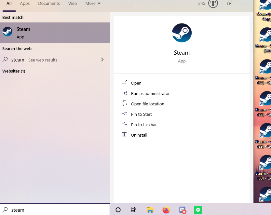This screenshot has width=271, height=215.
Task: Click the Pin to Start pin icon
Action: [x=125, y=114]
